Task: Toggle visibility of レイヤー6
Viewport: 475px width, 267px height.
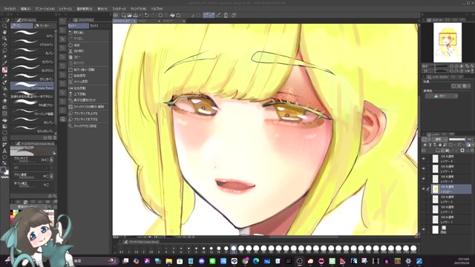Action: (x=424, y=159)
